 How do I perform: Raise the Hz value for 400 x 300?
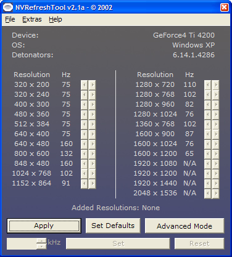click(93, 105)
